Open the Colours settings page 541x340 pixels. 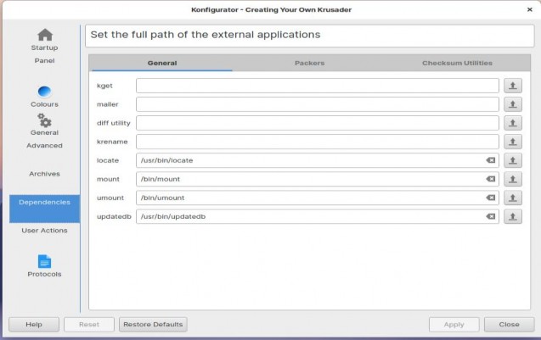click(44, 97)
